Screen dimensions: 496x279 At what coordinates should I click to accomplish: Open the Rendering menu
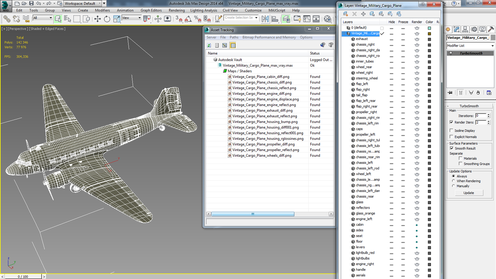coord(177,10)
